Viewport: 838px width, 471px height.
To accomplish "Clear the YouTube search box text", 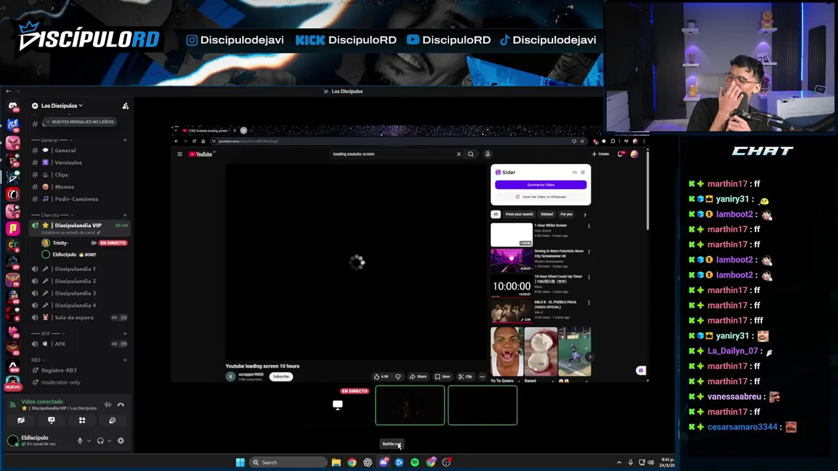I will point(458,154).
